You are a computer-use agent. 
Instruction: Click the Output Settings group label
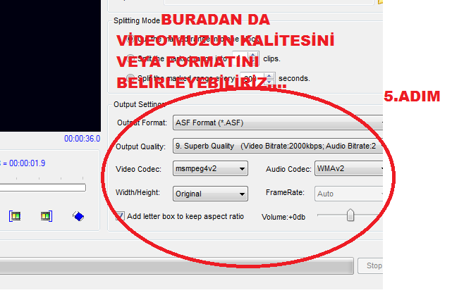[x=139, y=104]
